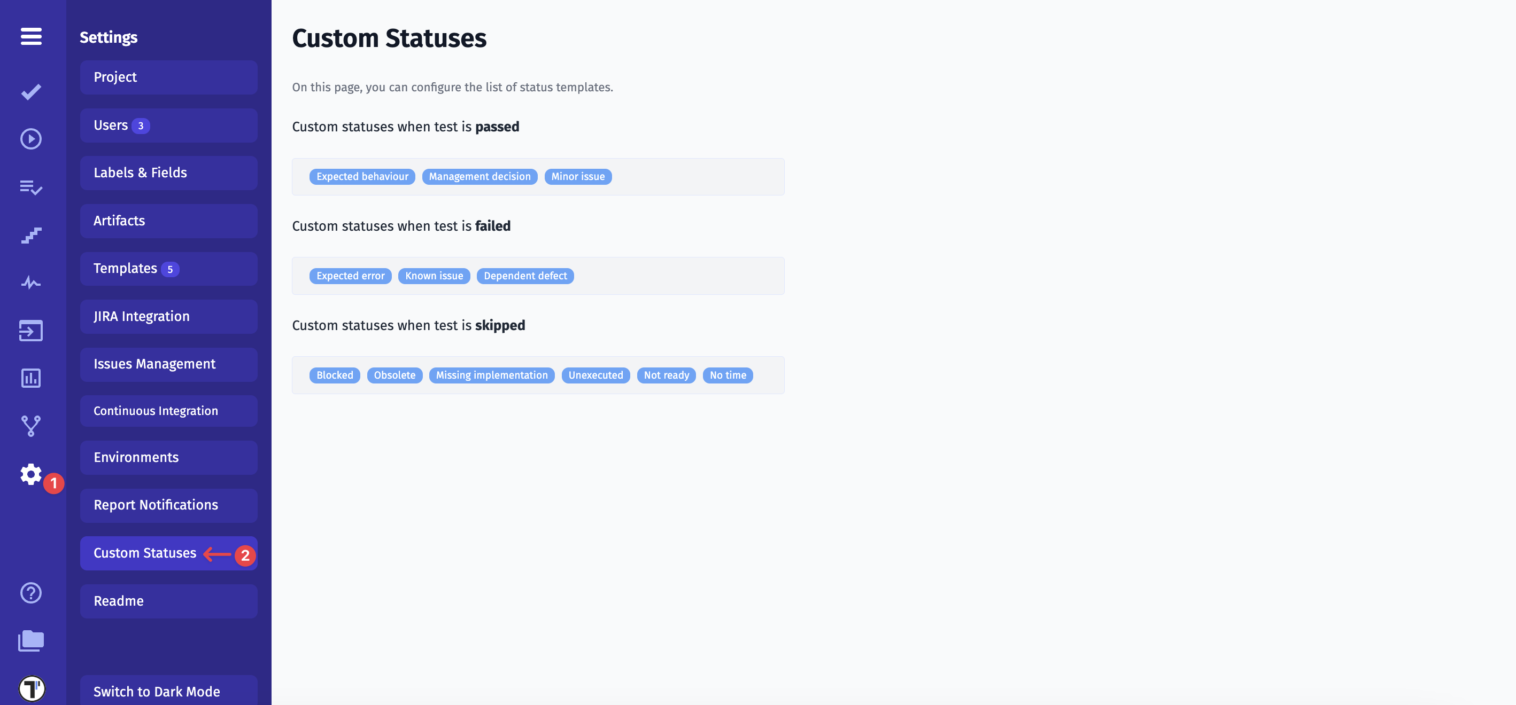Screen dimensions: 1516x705
Task: Click the Blocked status tag
Action: pos(335,375)
